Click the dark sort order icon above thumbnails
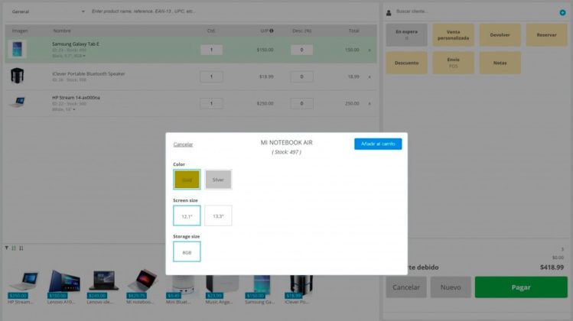Viewport: 573px width, 321px height. [21, 248]
